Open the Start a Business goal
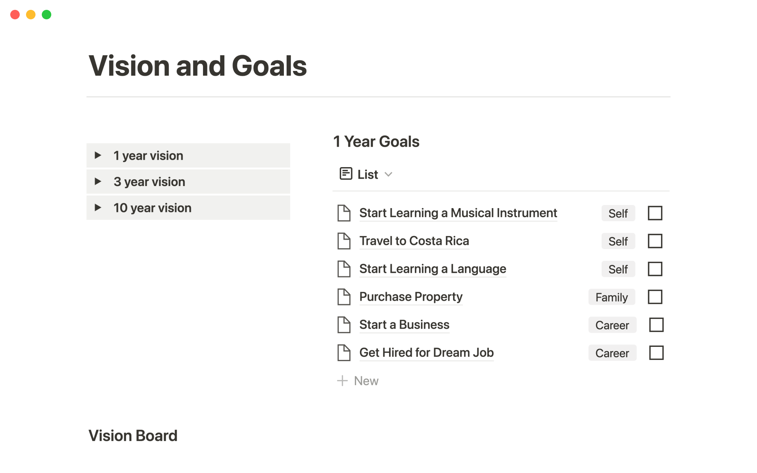The image size is (757, 473). 404,325
